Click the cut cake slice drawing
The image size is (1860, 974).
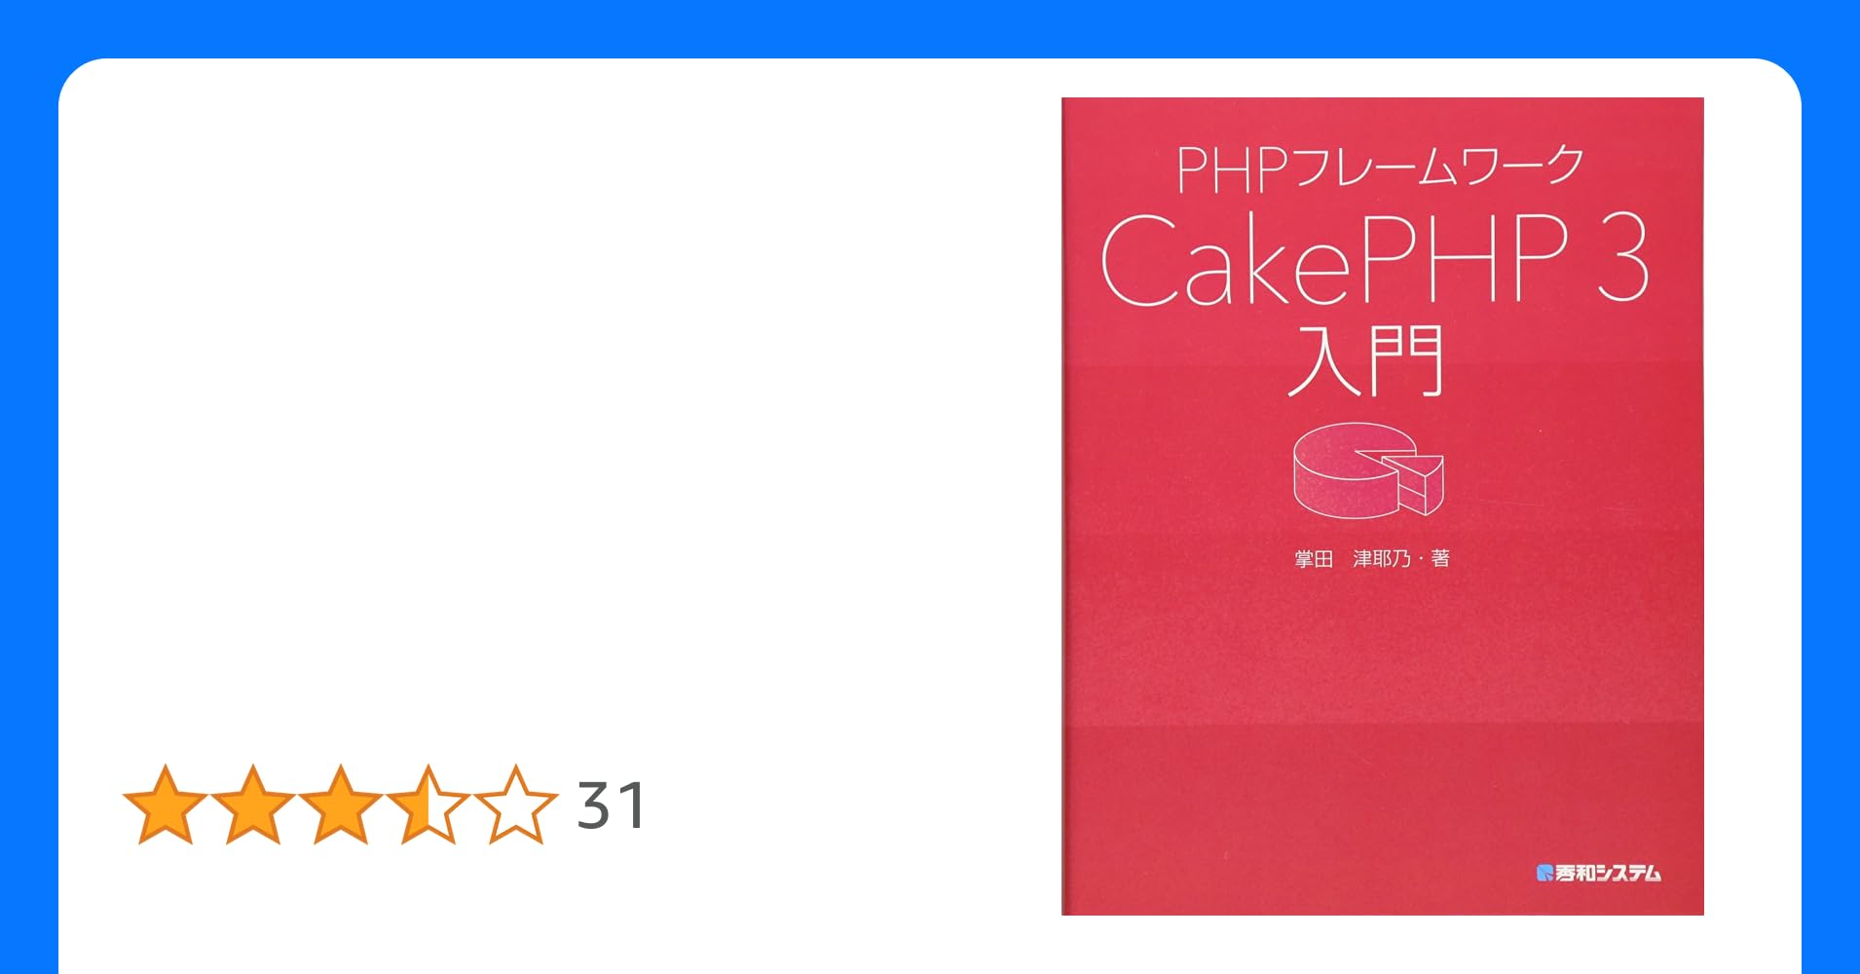(1410, 481)
